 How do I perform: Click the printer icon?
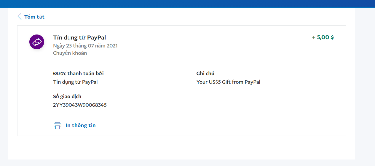click(x=57, y=125)
